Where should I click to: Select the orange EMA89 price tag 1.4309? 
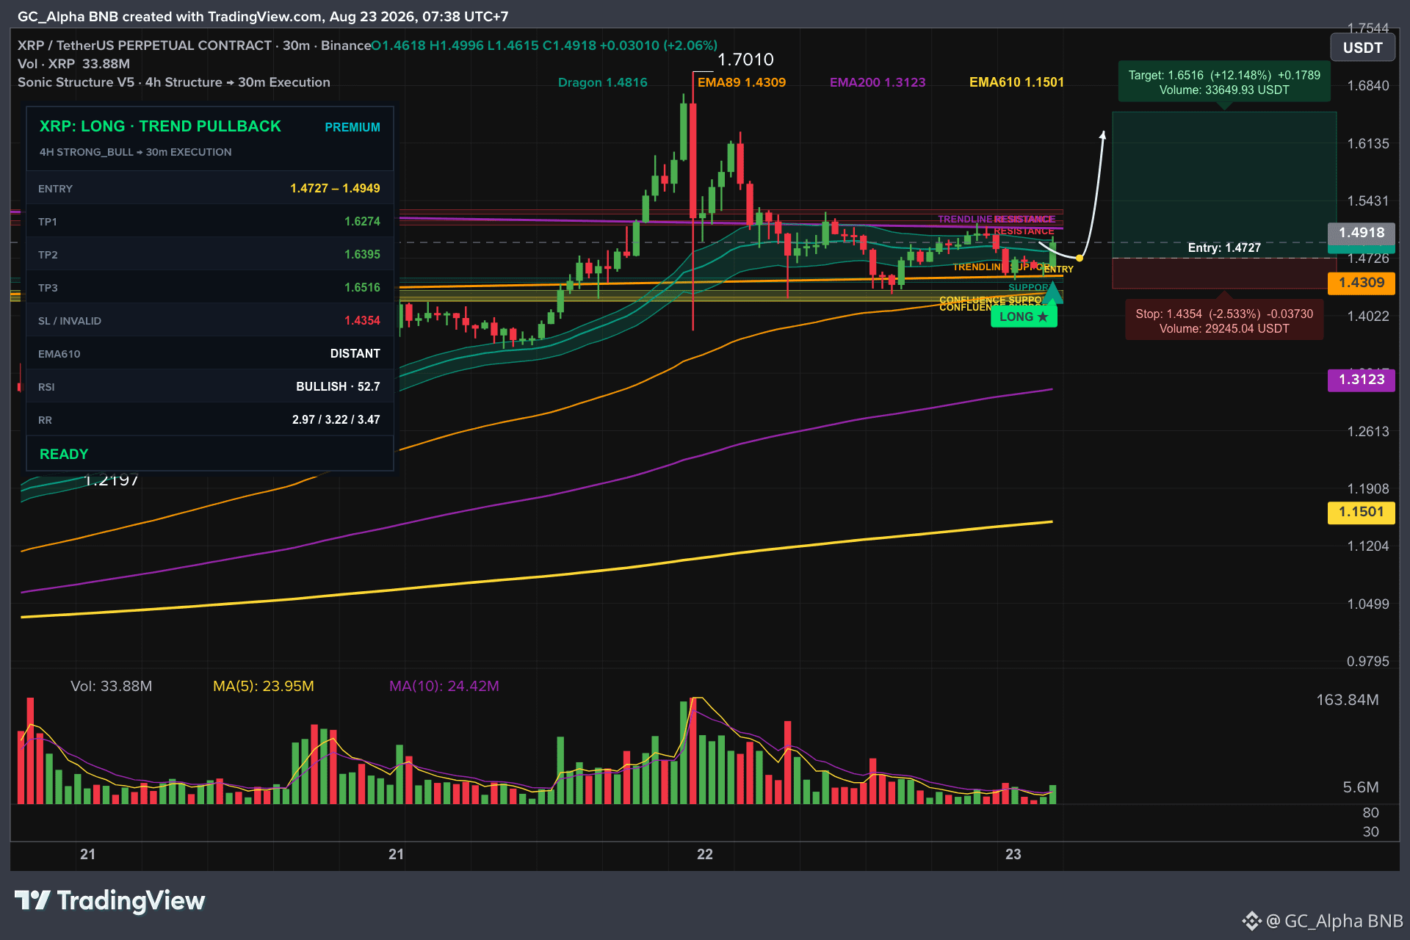(1361, 283)
